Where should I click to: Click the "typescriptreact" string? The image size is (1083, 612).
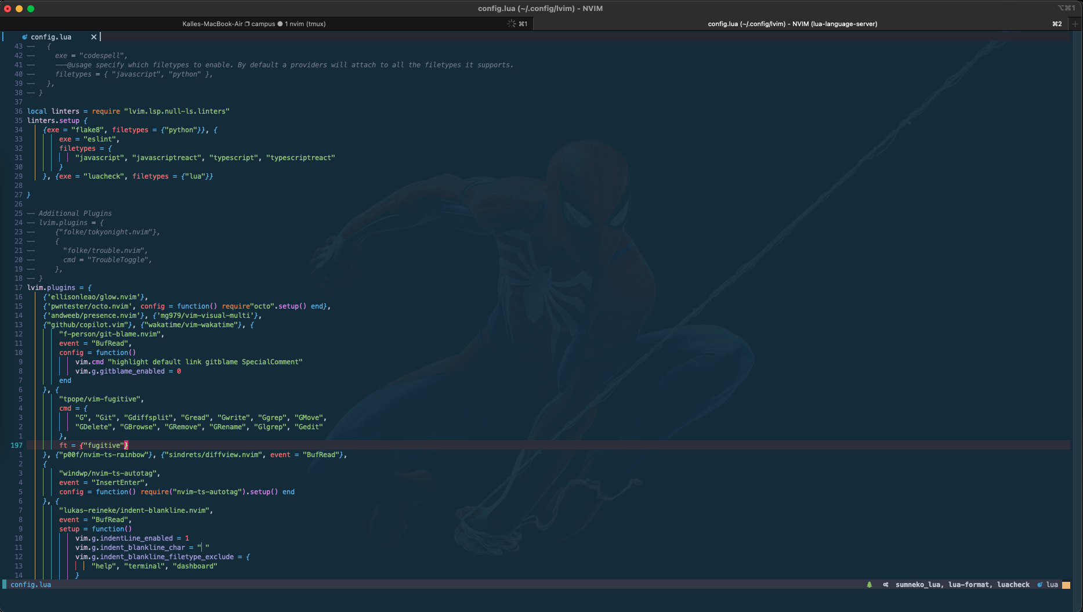coord(300,158)
